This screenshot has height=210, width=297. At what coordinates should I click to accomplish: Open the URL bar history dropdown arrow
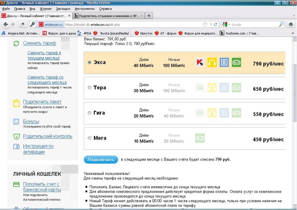pyautogui.click(x=211, y=24)
